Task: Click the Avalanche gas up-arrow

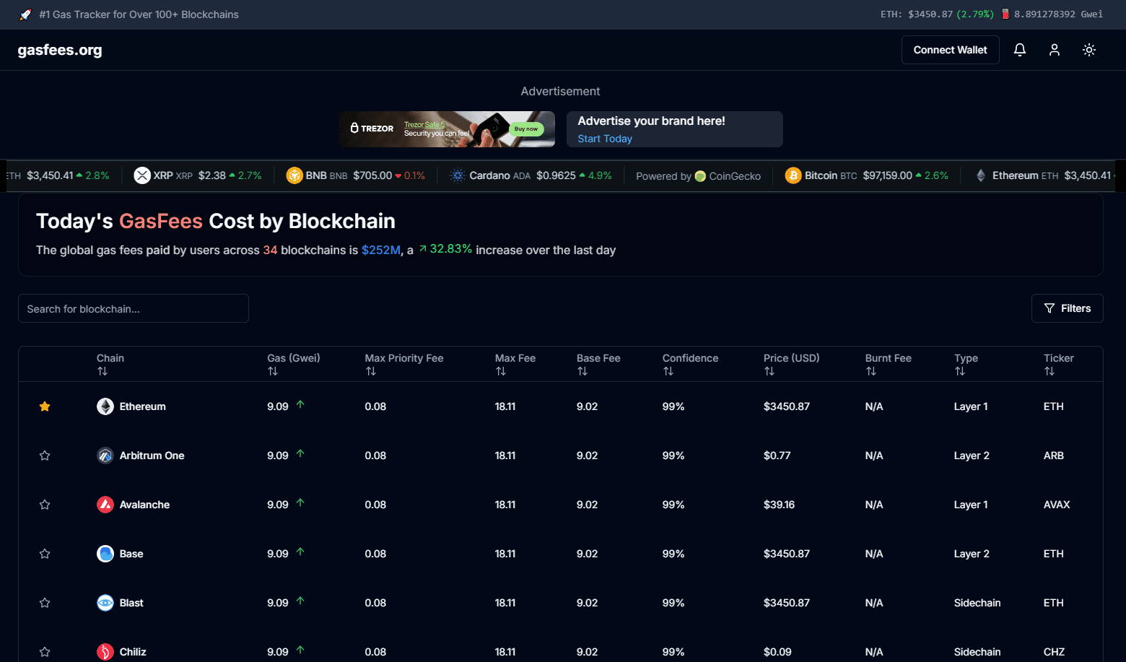Action: point(300,502)
